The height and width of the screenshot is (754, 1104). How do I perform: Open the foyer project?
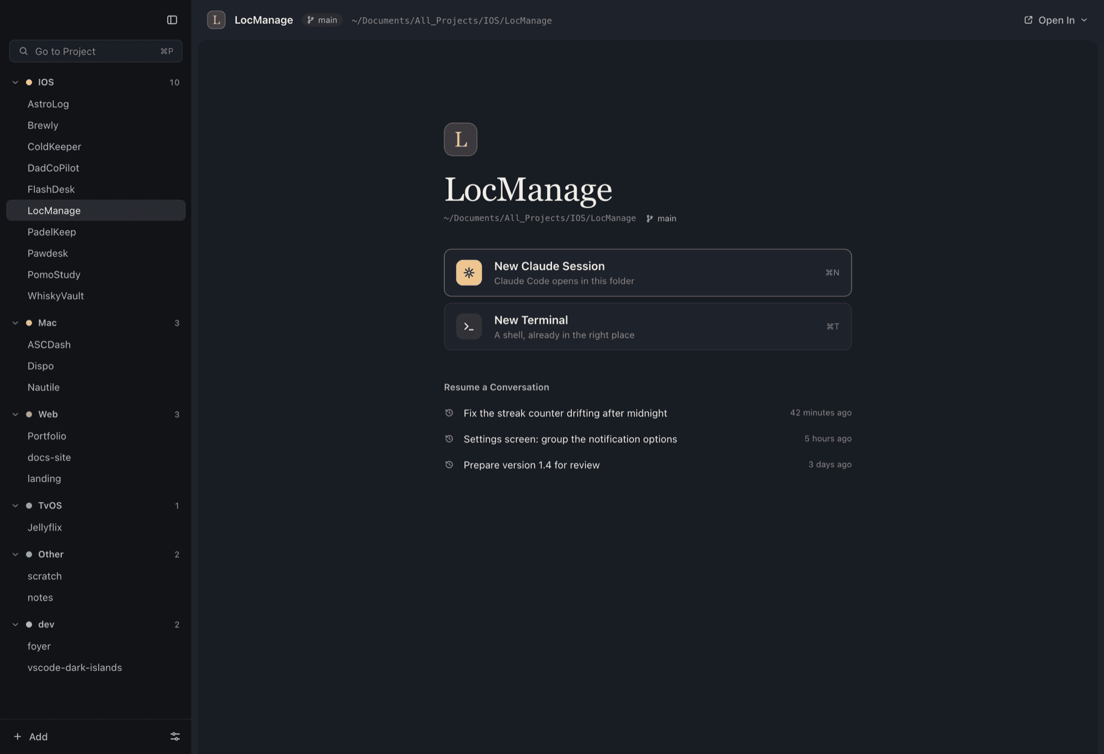[96, 646]
